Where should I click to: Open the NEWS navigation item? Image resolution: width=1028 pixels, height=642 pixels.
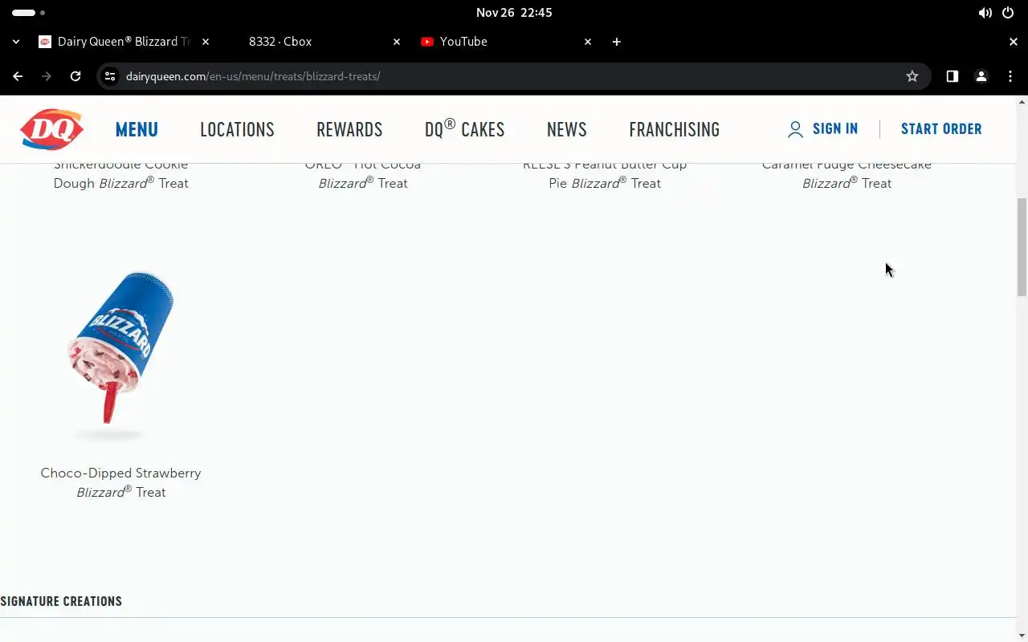pos(567,129)
